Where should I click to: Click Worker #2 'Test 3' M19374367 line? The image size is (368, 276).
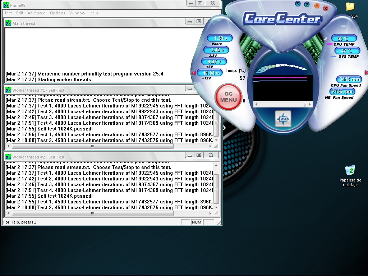click(109, 184)
